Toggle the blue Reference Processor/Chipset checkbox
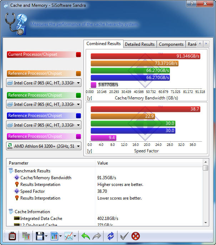 pos(79,116)
